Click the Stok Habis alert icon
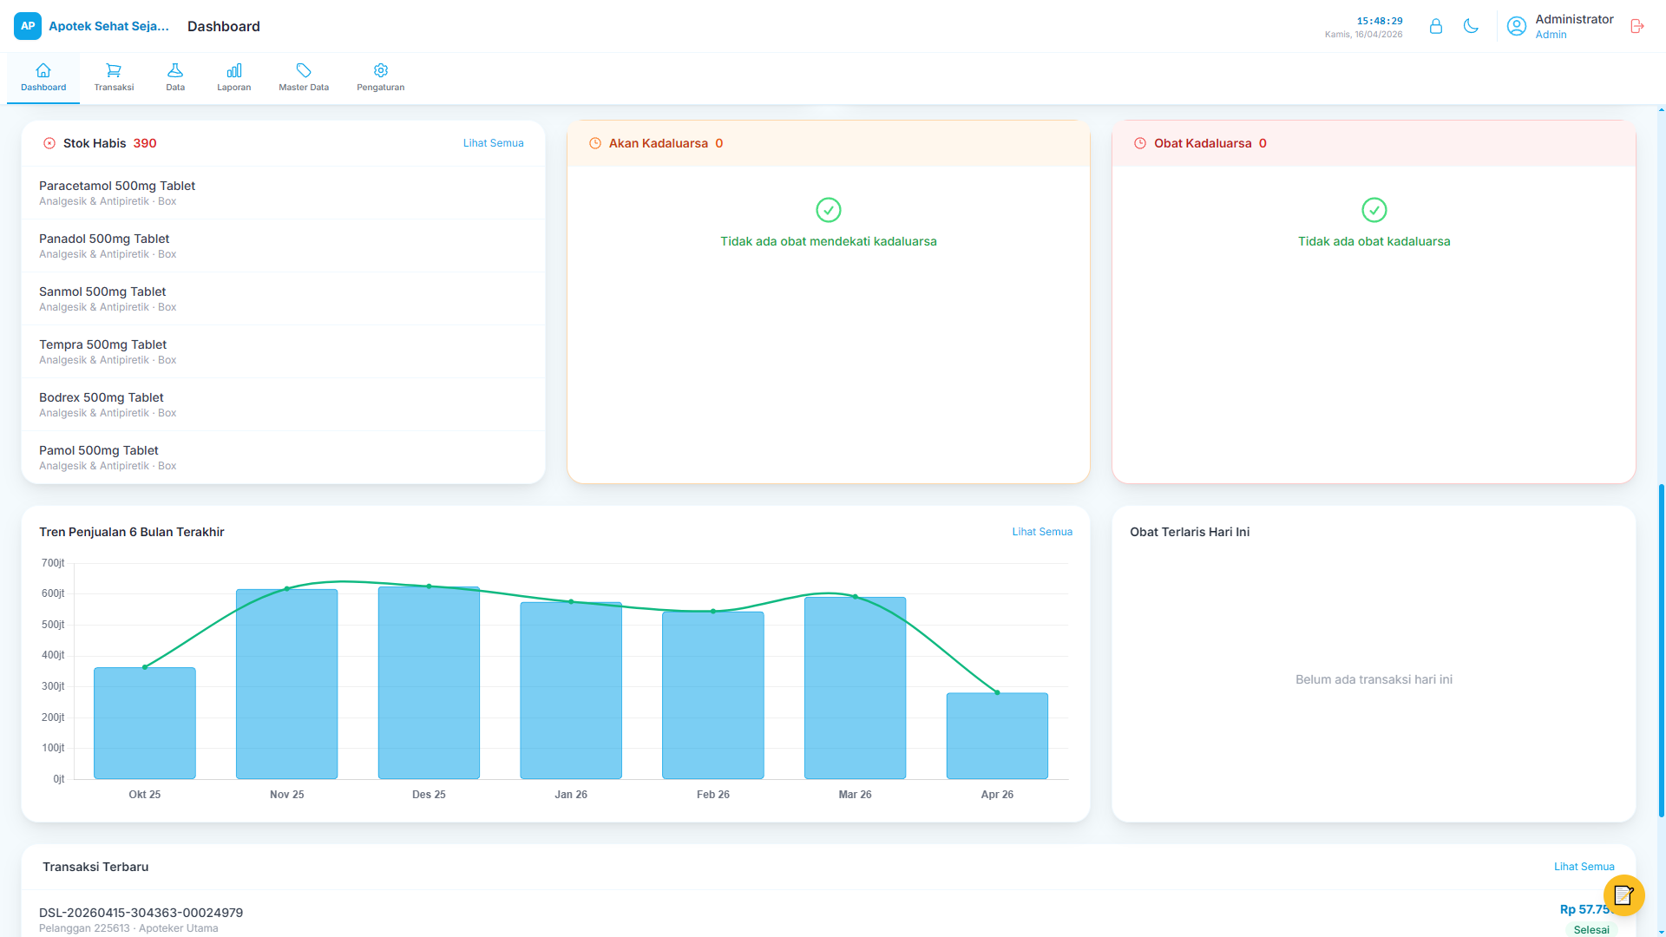 (49, 143)
